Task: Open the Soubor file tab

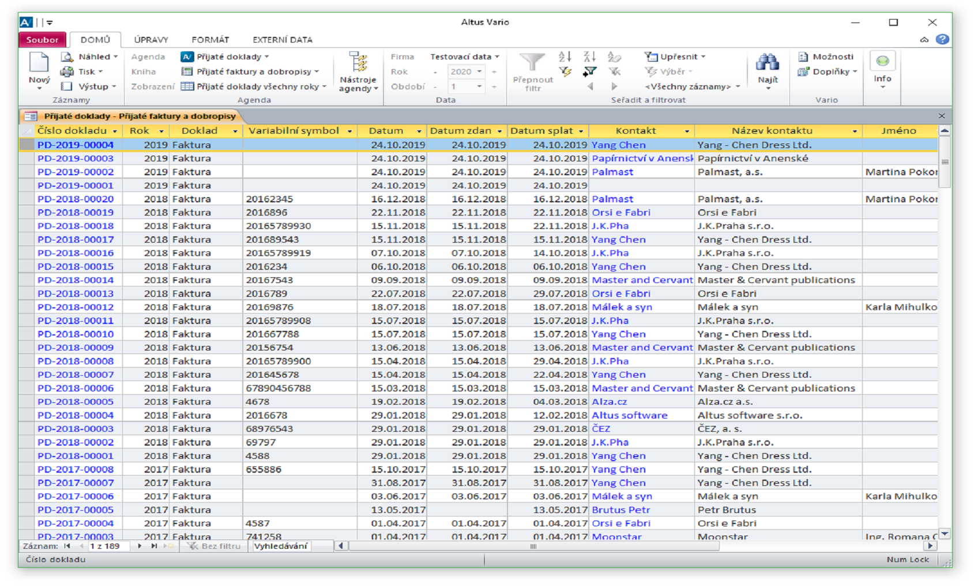Action: coord(42,40)
